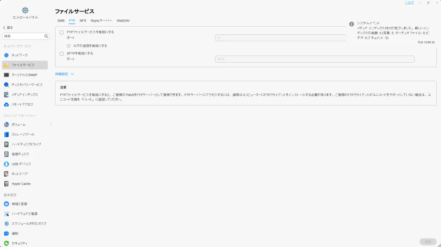Viewport: 441px width, 247px height.
Task: Open the ヘルプ link
Action: 409,3
